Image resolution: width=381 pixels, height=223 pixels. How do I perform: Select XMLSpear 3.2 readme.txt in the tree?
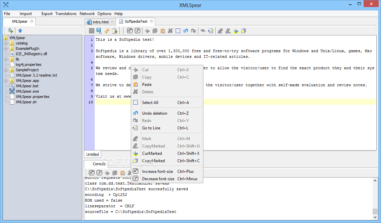click(36, 75)
